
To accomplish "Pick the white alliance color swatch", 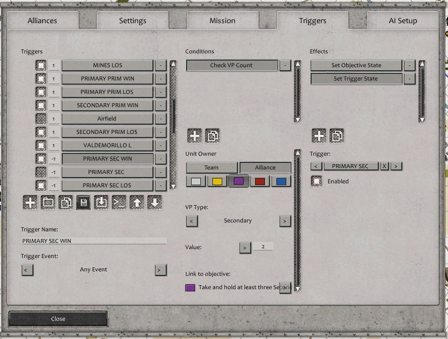I will pos(196,181).
